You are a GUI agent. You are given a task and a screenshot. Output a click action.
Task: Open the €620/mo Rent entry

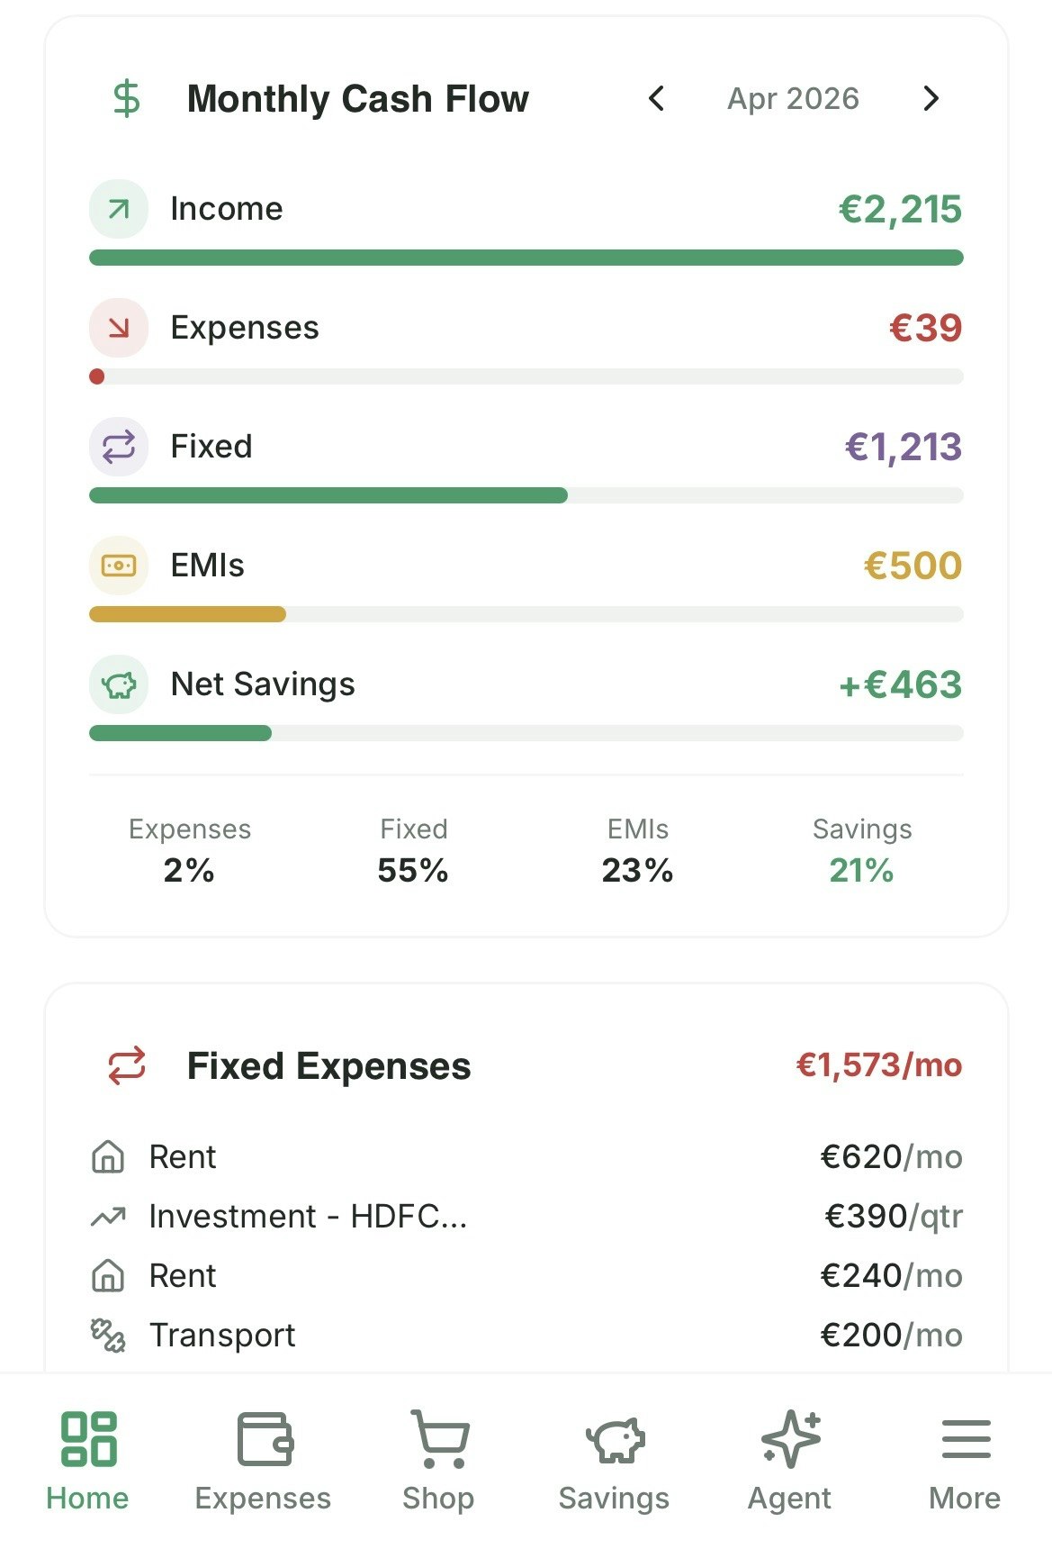point(526,1156)
